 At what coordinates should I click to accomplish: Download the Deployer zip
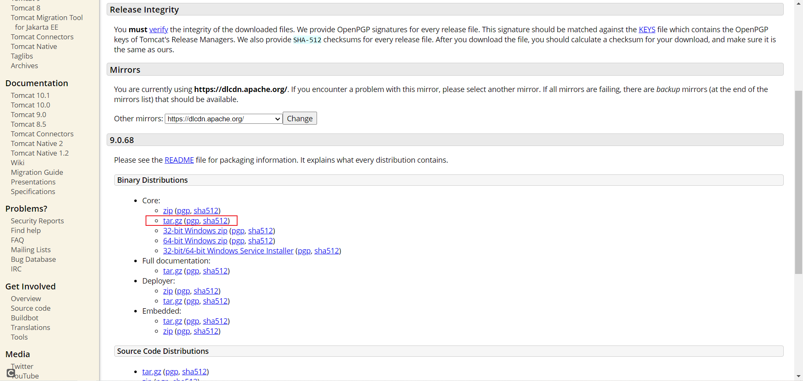click(x=168, y=291)
